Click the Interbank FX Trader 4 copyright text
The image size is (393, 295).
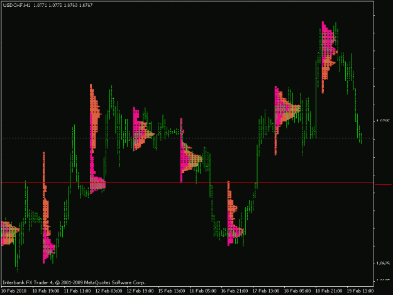pos(74,282)
